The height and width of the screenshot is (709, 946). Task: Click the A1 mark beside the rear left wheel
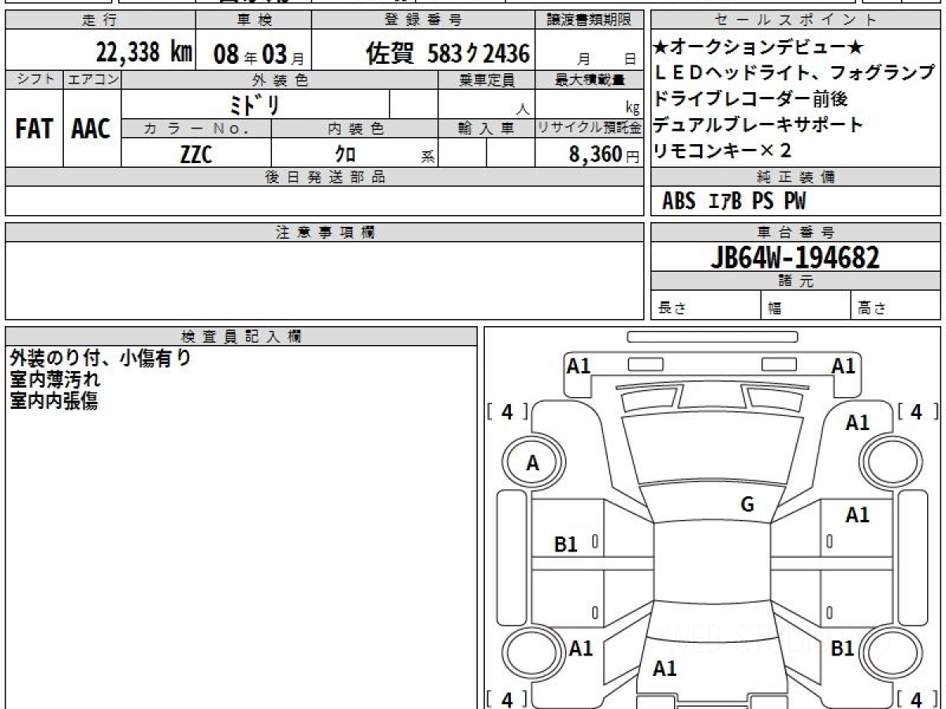click(581, 648)
